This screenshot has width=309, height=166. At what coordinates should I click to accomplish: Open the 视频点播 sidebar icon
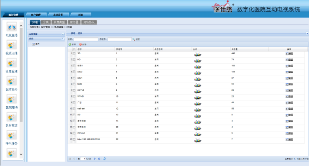click(12, 45)
